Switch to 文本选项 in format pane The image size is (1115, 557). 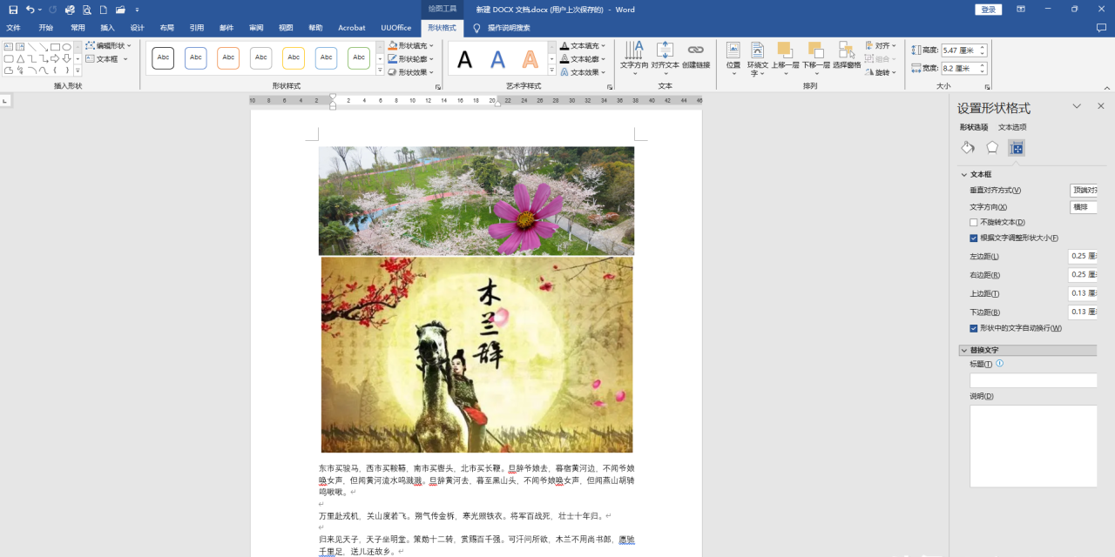1012,127
